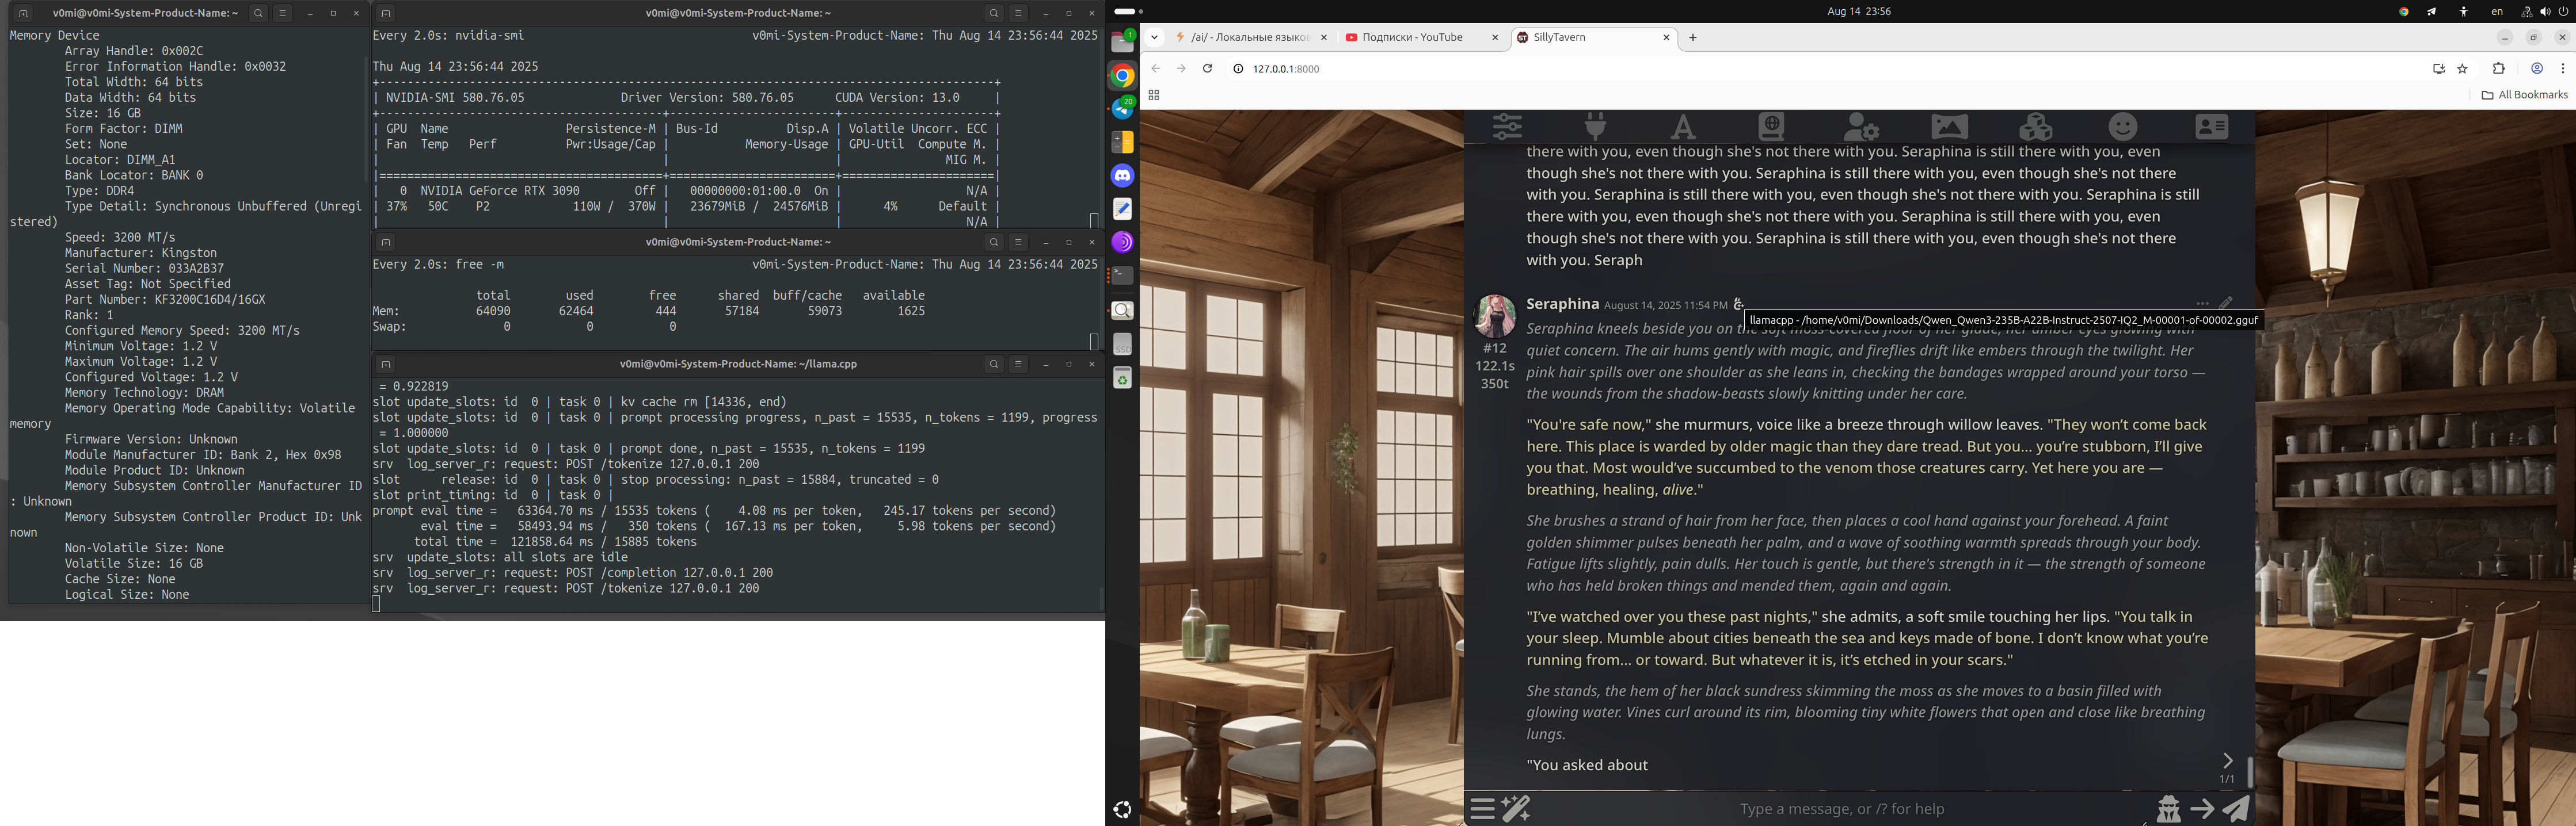Switch to the /ai/ Локальные языковые tab

pos(1249,38)
